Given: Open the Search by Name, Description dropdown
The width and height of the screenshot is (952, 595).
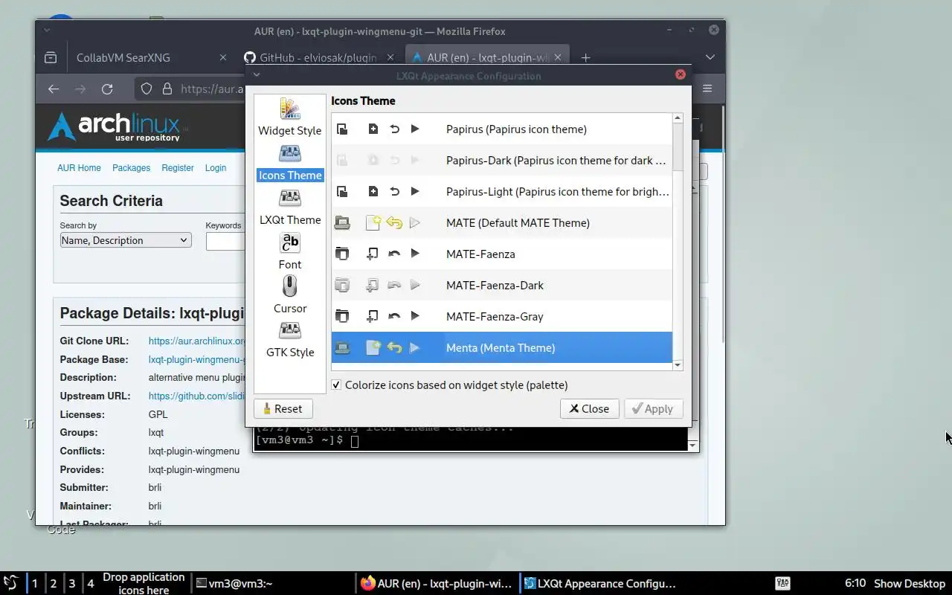Looking at the screenshot, I should click(x=126, y=240).
